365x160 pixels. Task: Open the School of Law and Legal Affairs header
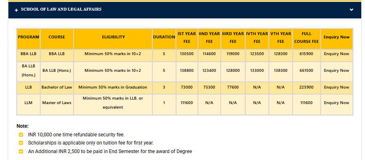click(x=185, y=10)
